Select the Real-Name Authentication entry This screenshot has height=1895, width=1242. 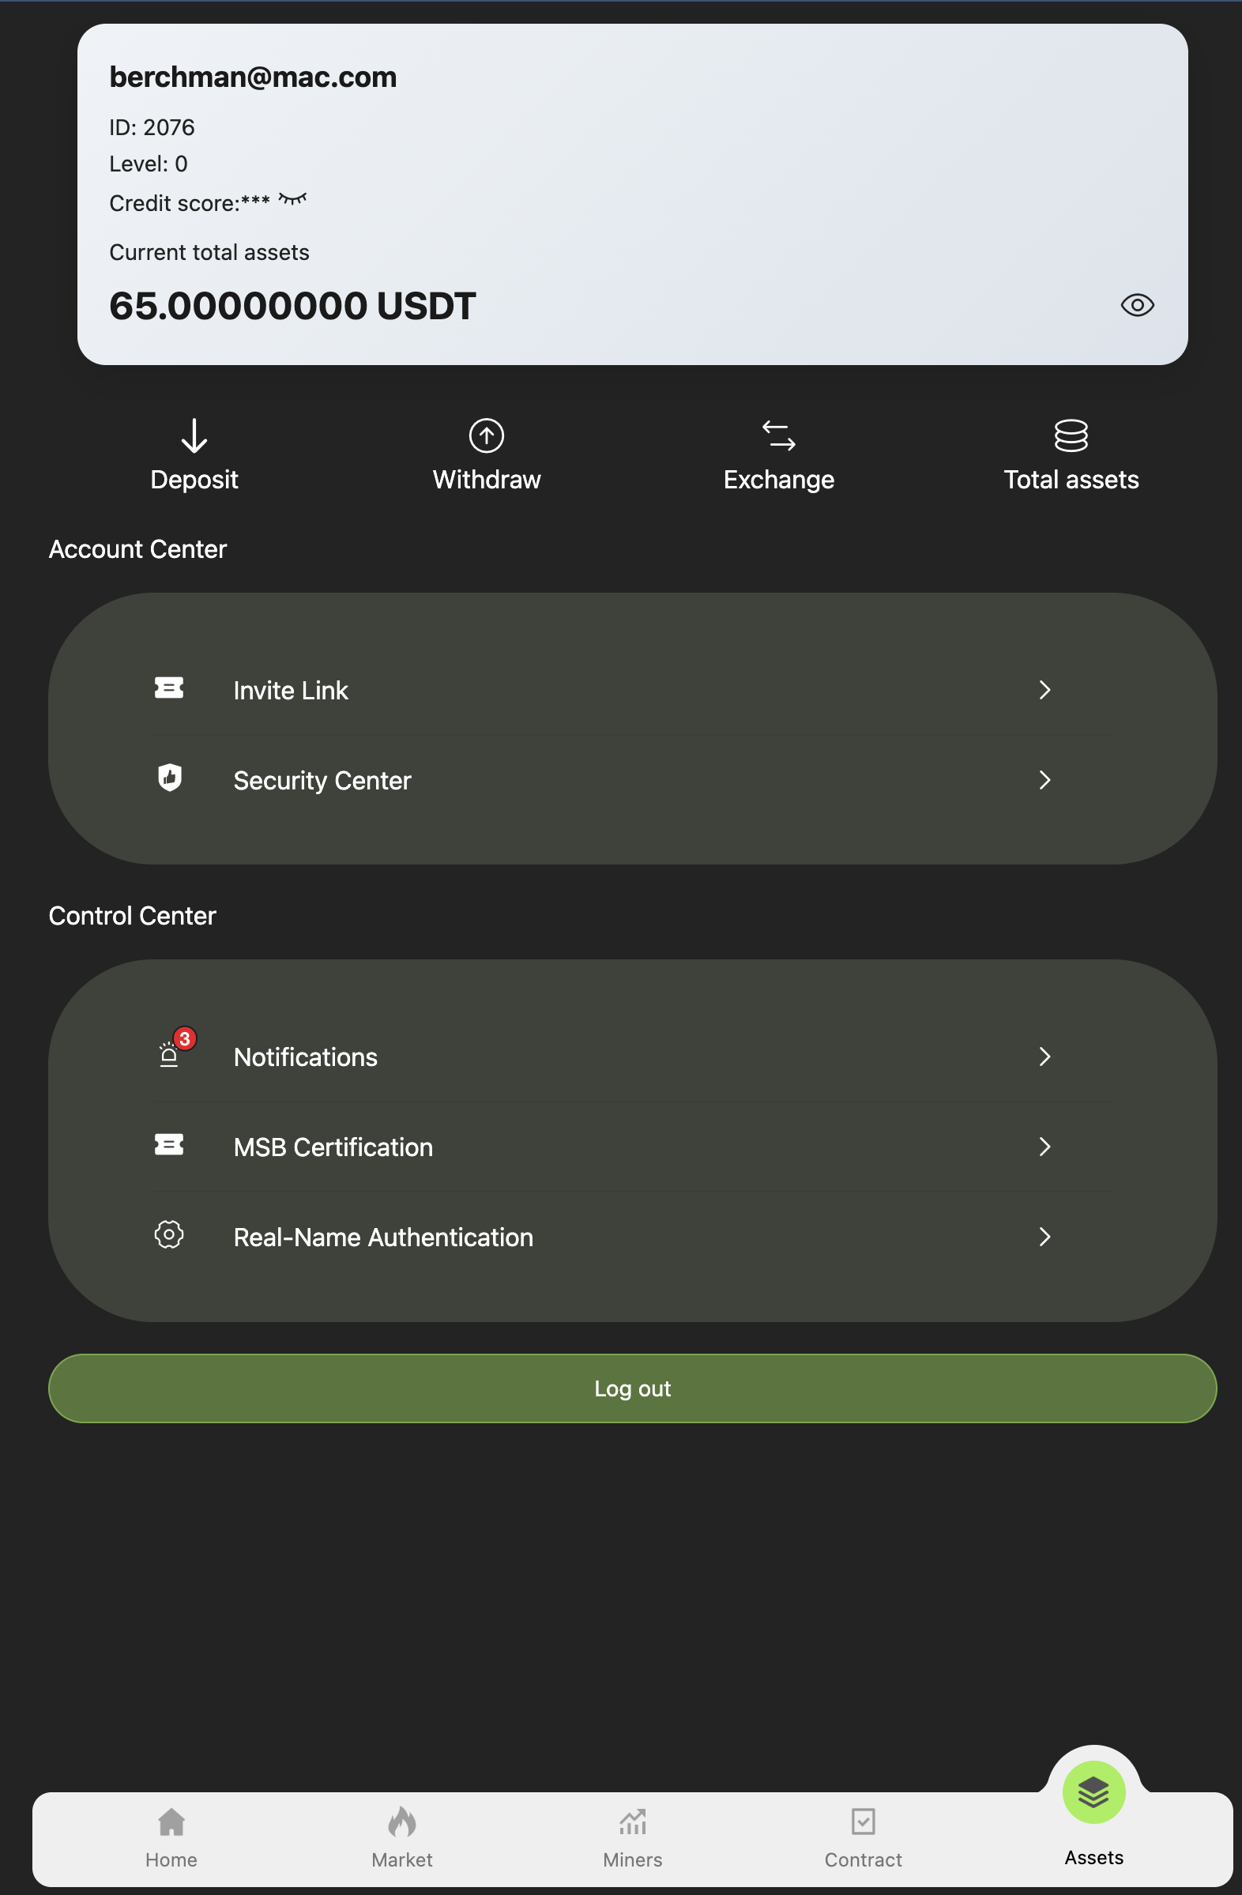(x=633, y=1237)
